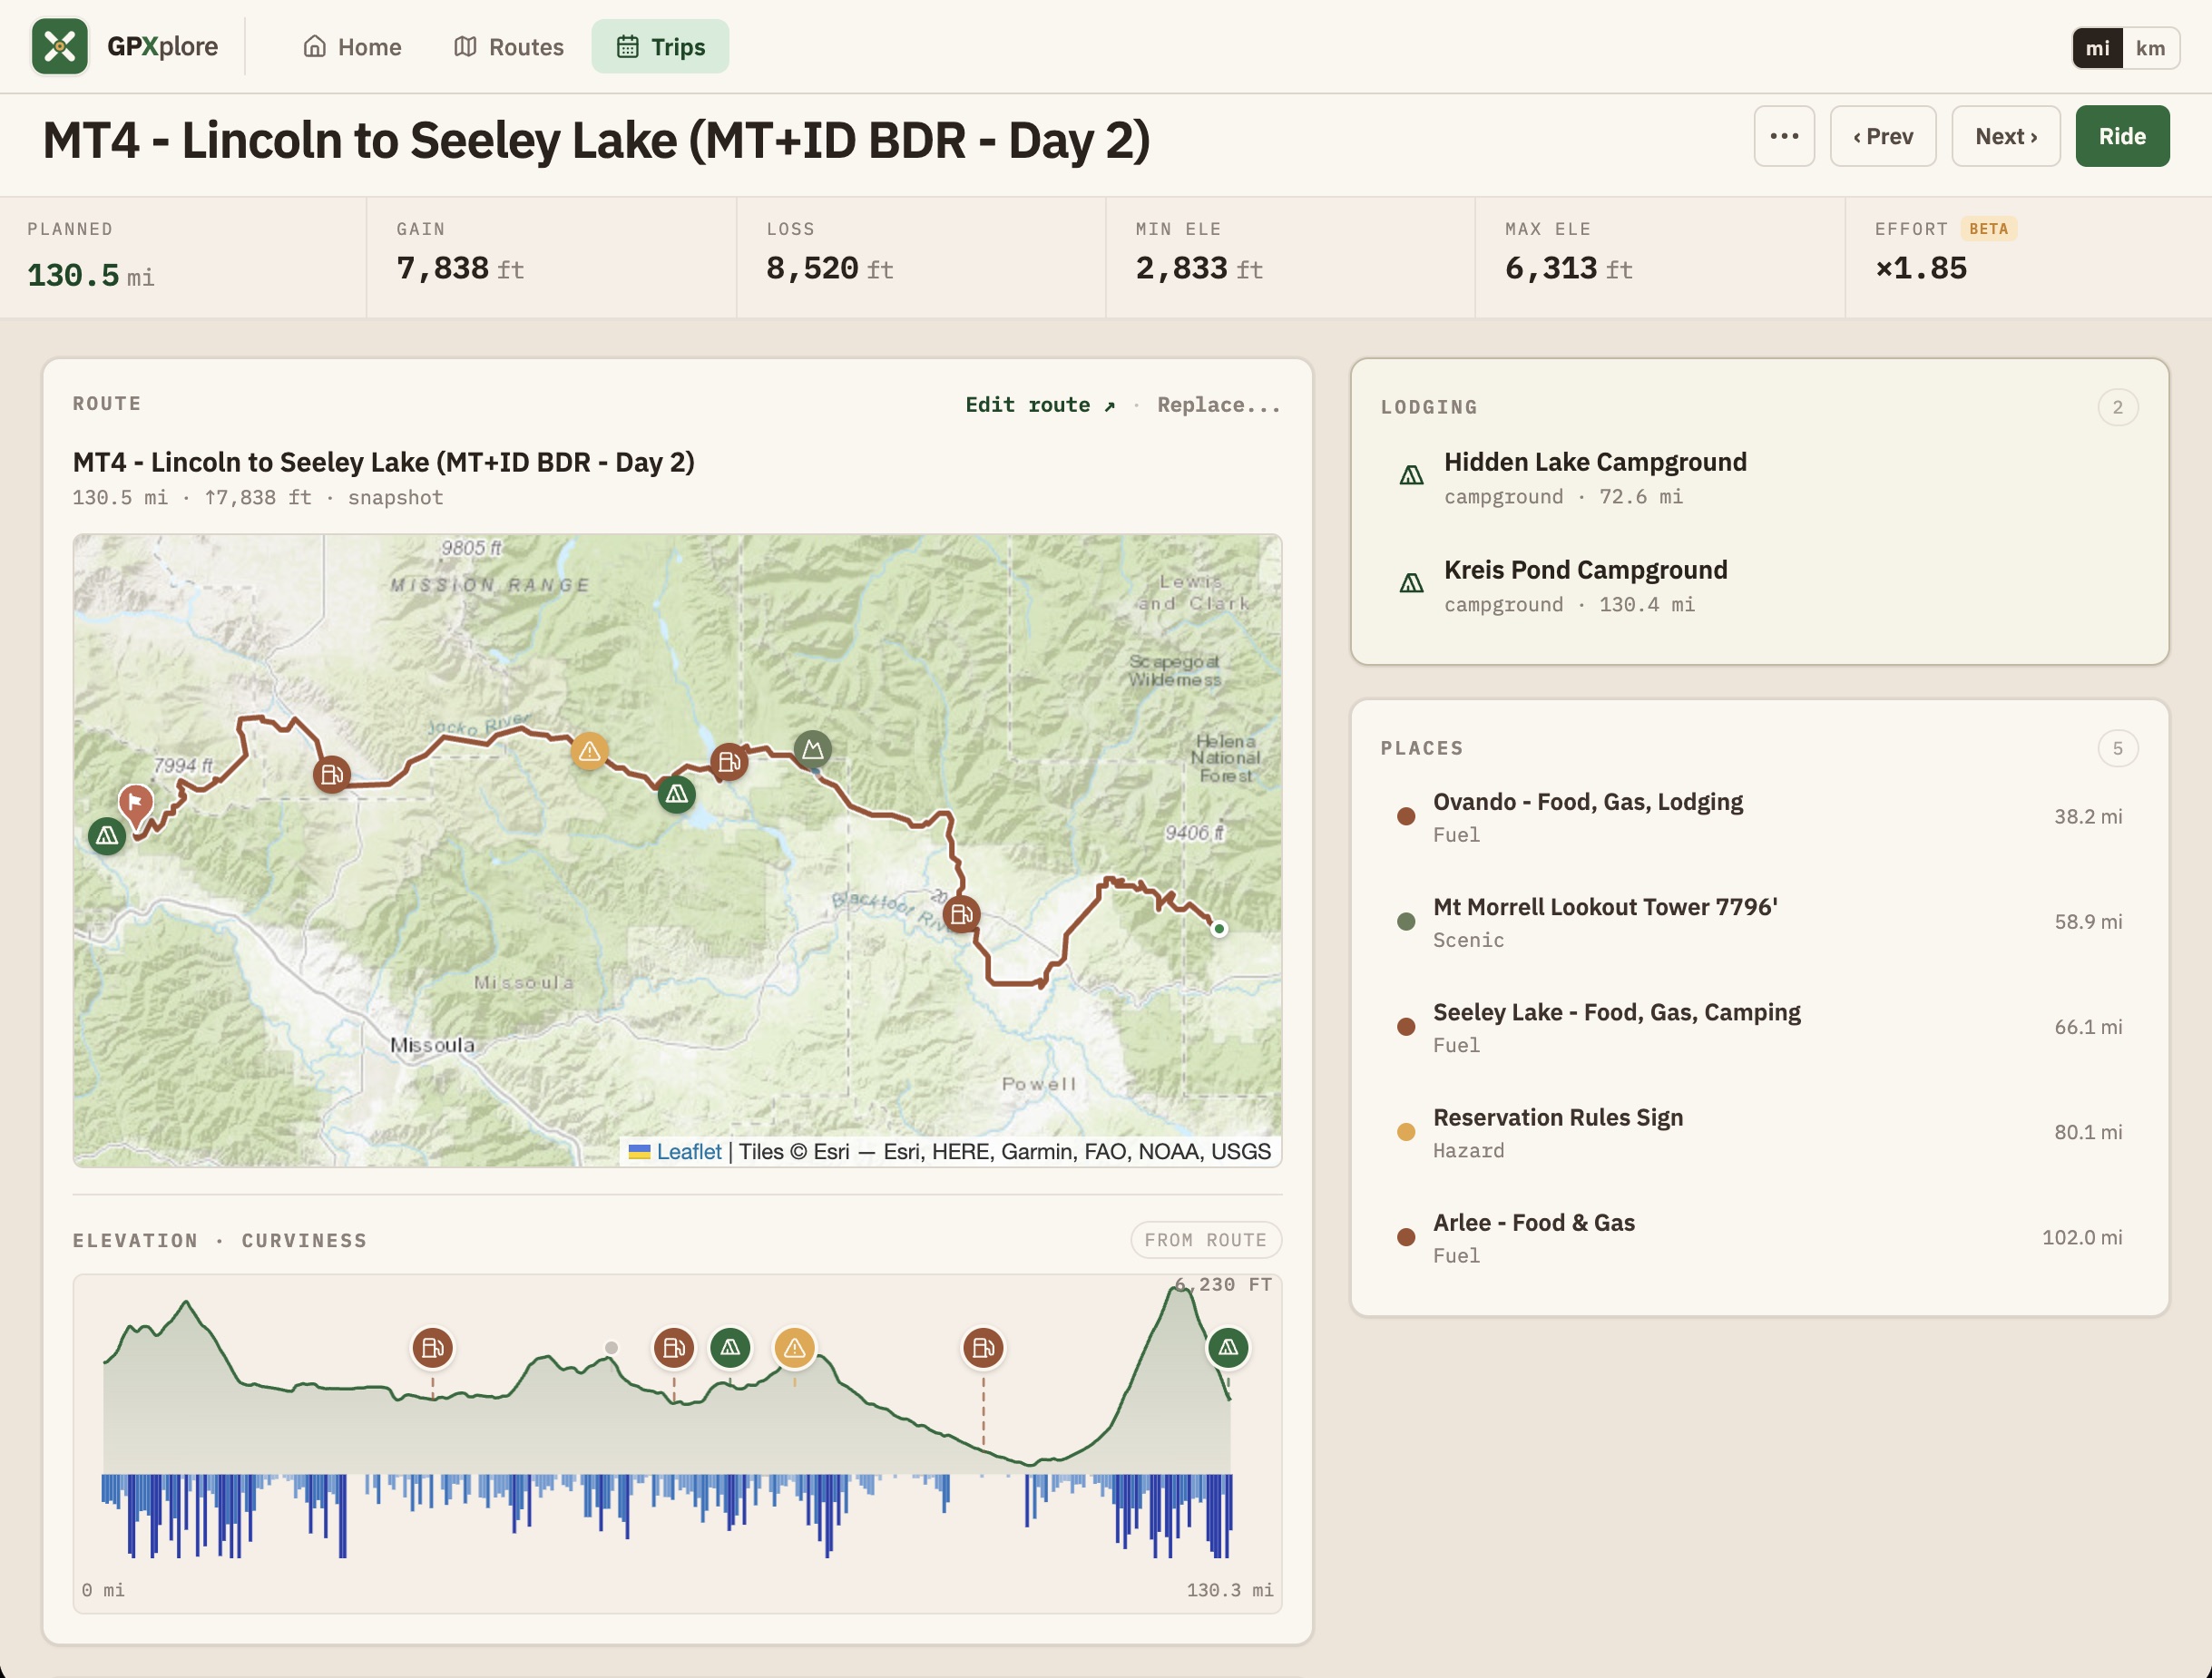Viewport: 2212px width, 1678px height.
Task: Click the Mt Morrell green scenic dot
Action: point(1406,922)
